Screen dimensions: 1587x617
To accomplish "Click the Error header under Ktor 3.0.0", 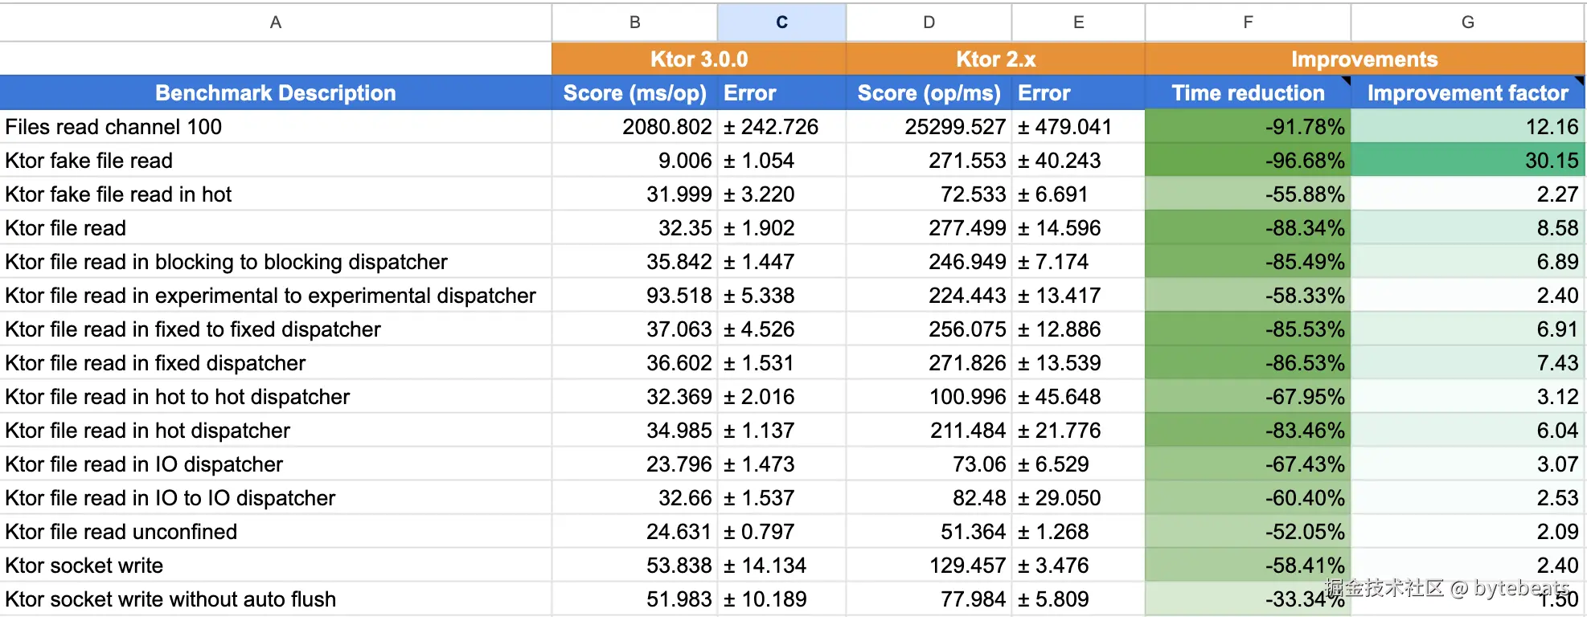I will tap(781, 93).
